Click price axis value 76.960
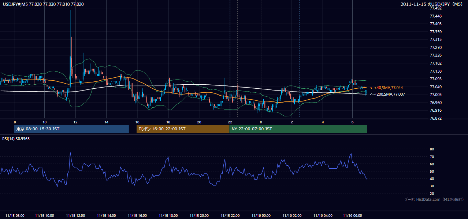This screenshot has width=468, height=219. (x=436, y=103)
